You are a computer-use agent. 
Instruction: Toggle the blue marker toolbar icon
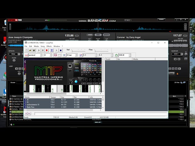click(52, 50)
